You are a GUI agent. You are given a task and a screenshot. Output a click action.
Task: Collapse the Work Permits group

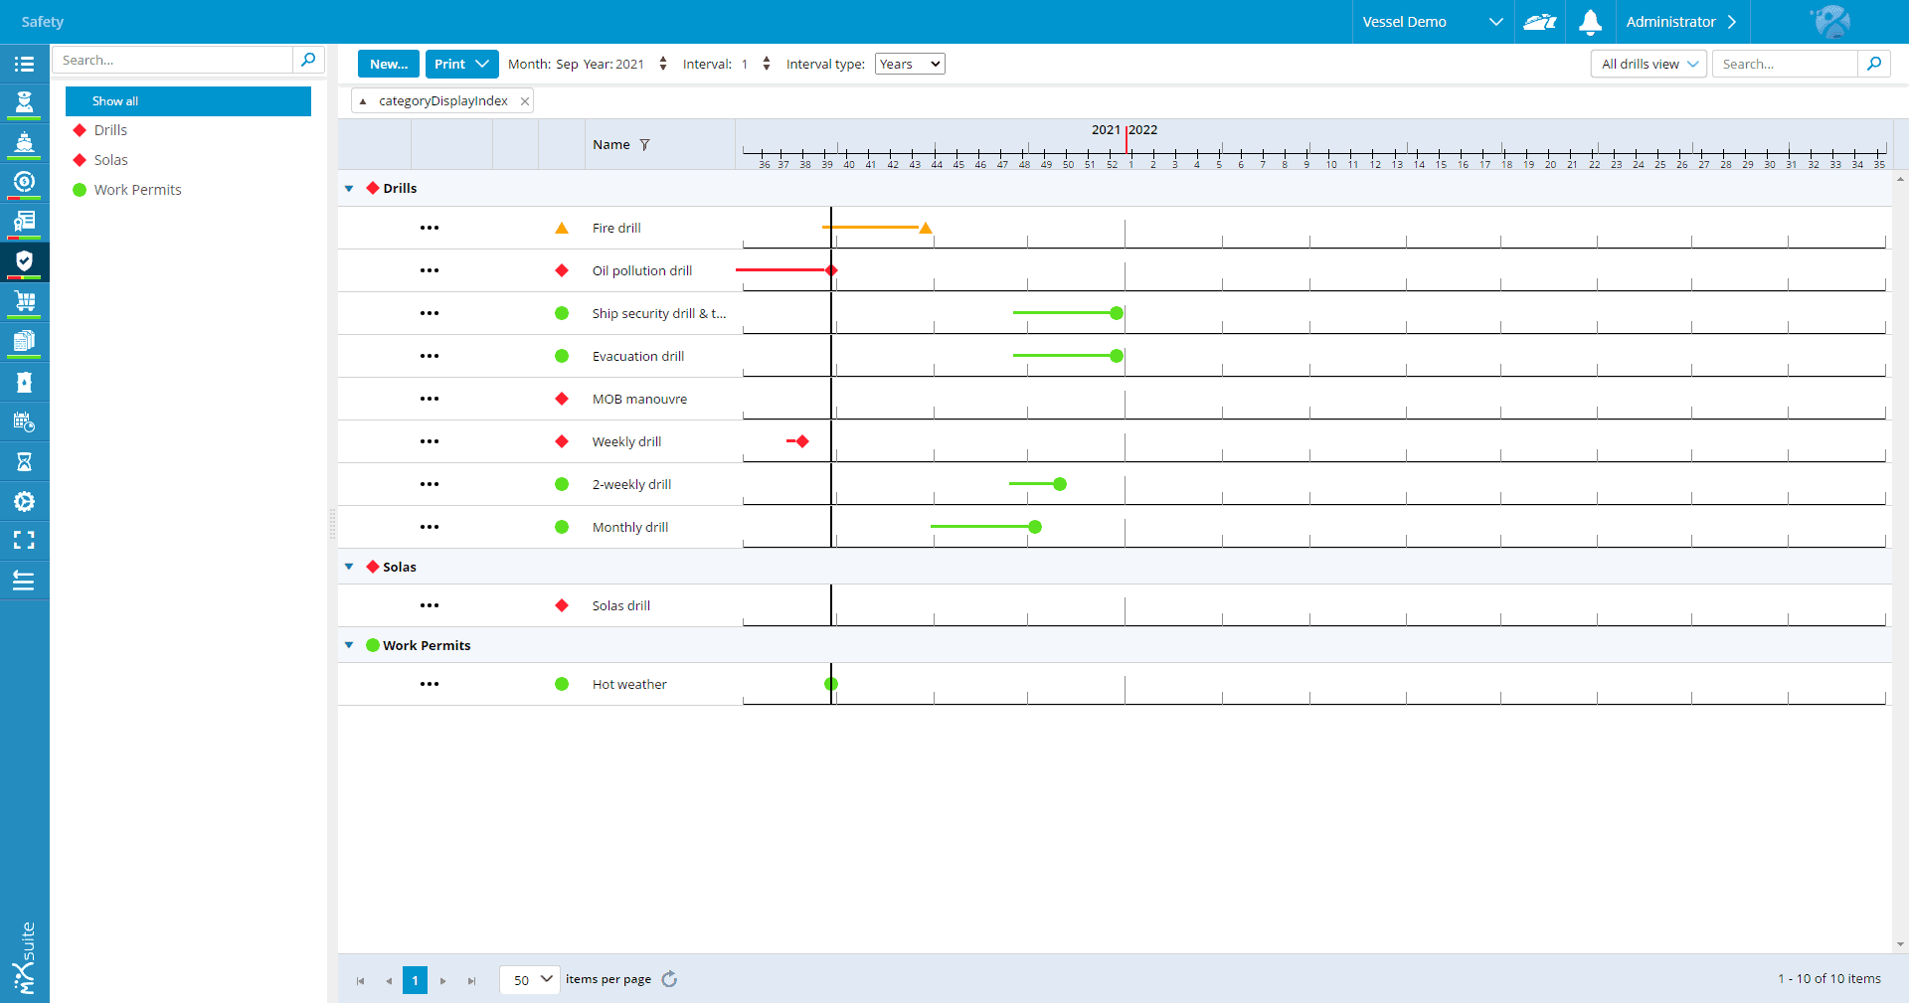[349, 645]
